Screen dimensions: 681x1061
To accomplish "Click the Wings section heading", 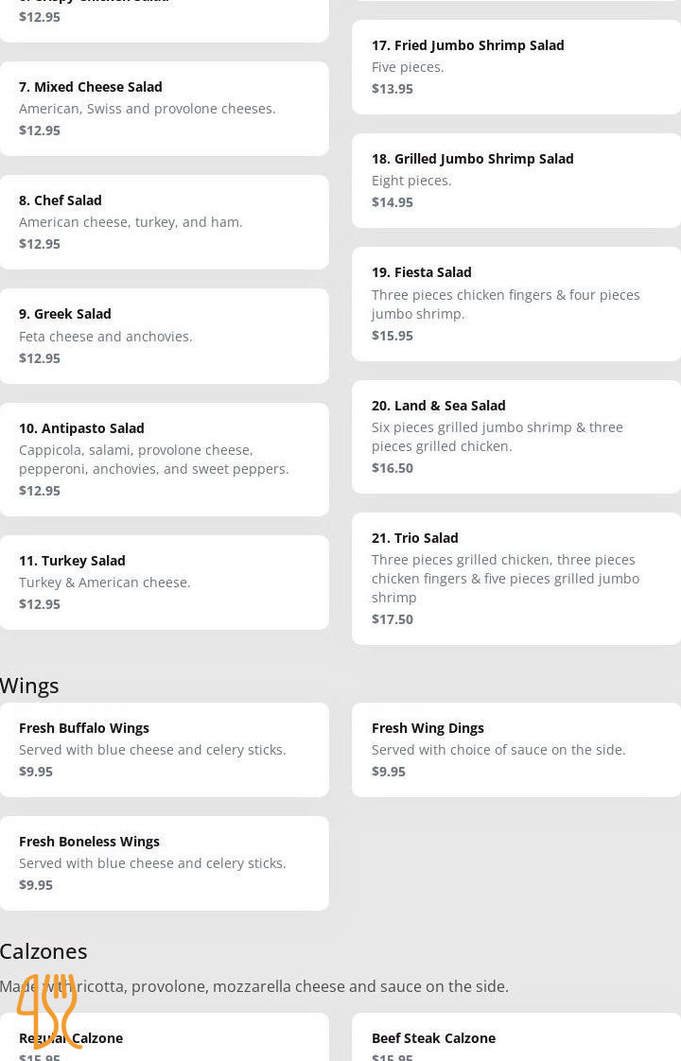I will [x=29, y=685].
